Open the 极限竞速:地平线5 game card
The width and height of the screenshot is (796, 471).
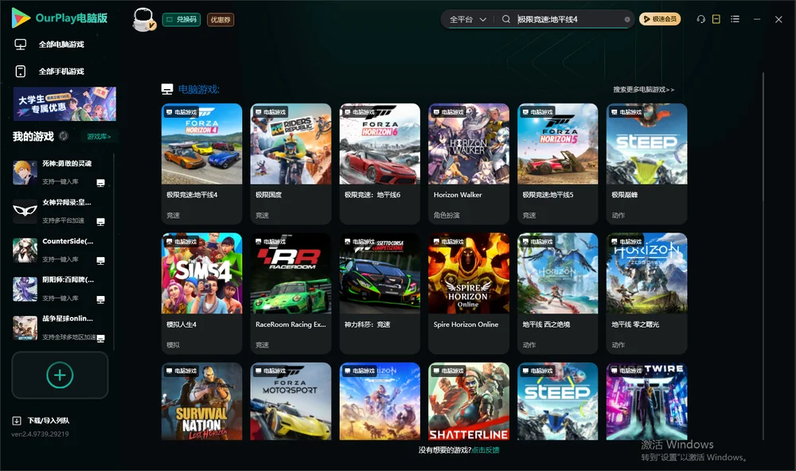tap(557, 163)
